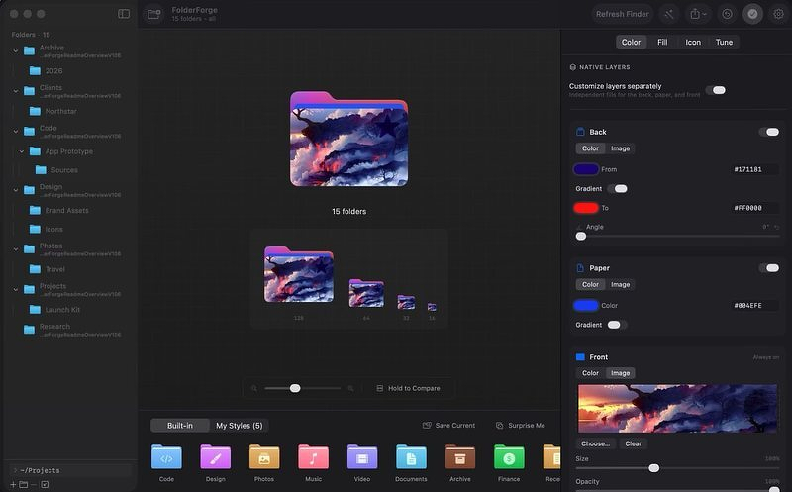Click the Paper layer document icon
The height and width of the screenshot is (492, 792).
580,268
